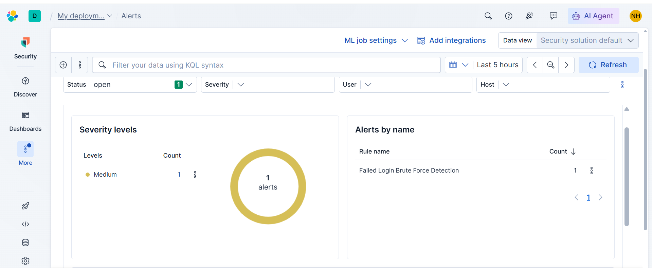Open the More navigation menu
Viewport: 652px width, 268px height.
tap(25, 154)
